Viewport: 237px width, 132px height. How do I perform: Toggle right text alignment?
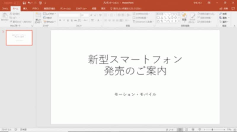click(x=113, y=20)
